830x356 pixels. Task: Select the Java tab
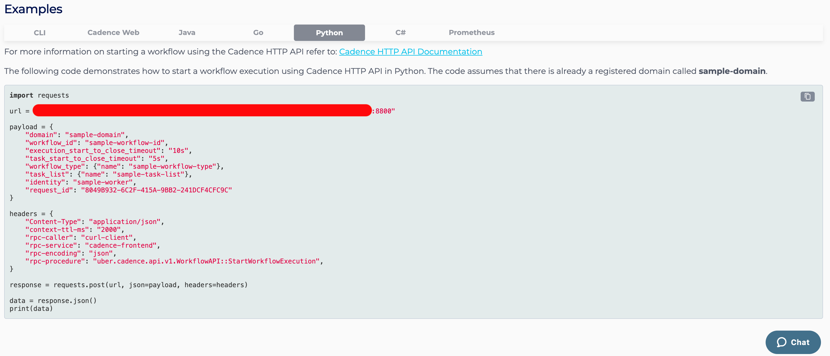coord(187,33)
